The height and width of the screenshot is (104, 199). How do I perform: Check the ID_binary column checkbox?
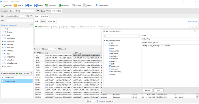(3, 32)
